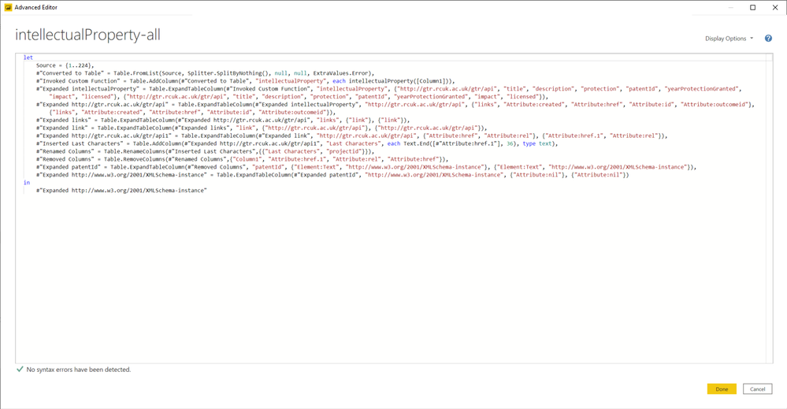Click the 'let' keyword in the code
Image resolution: width=787 pixels, height=409 pixels.
click(x=28, y=58)
